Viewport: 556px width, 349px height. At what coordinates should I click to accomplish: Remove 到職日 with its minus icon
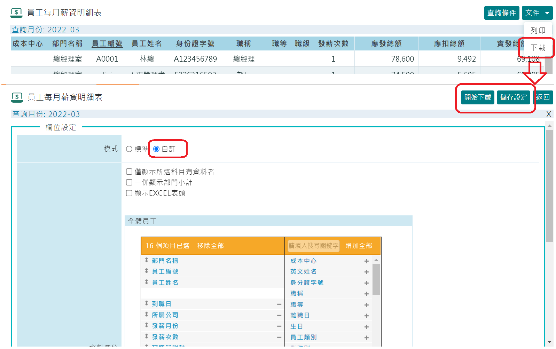279,304
